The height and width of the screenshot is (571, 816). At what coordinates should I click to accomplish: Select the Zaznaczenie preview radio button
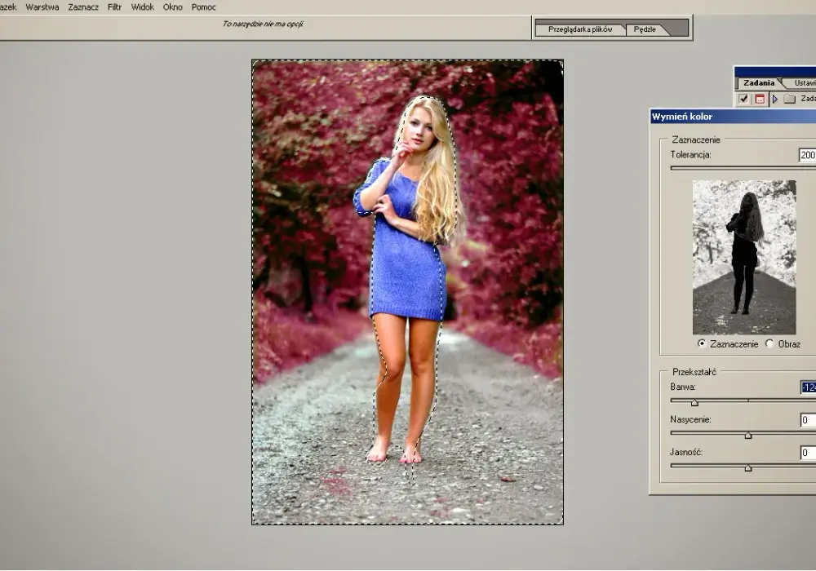coord(702,343)
